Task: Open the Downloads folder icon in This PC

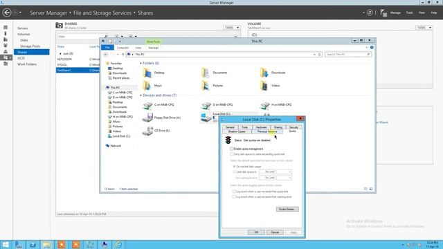Action: pos(264,73)
